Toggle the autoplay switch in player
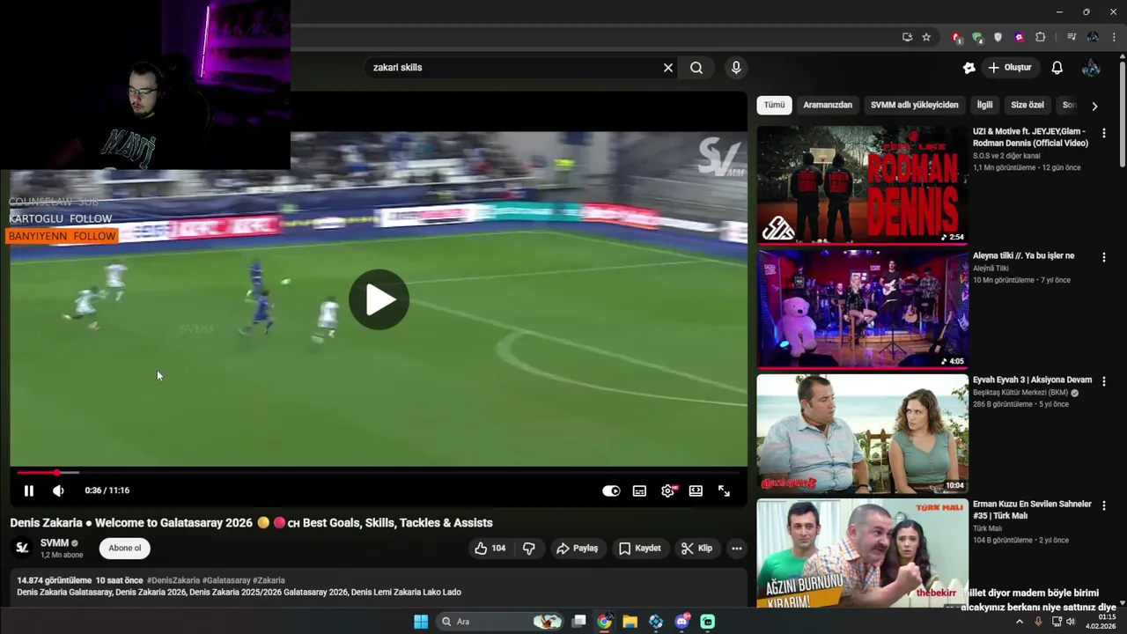This screenshot has width=1127, height=634. (x=611, y=490)
